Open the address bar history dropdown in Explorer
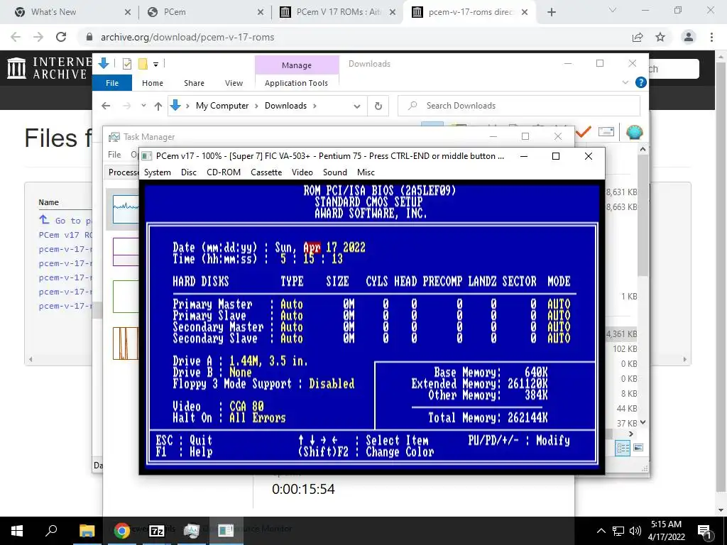 [357, 106]
